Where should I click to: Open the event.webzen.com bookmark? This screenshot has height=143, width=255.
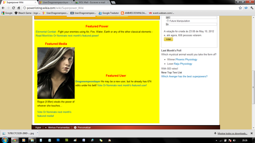point(161,13)
